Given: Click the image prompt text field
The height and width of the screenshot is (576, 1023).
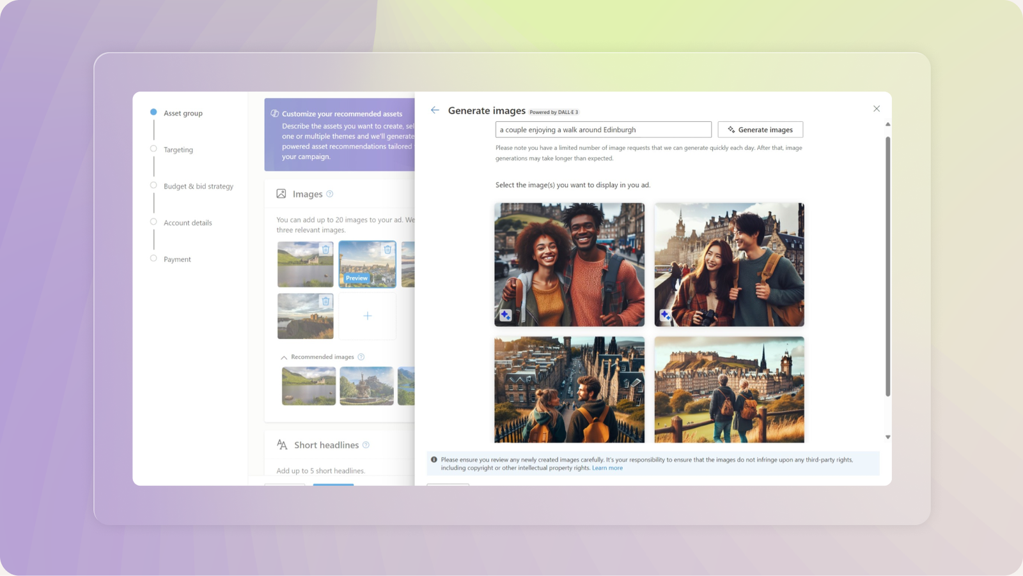Looking at the screenshot, I should click(604, 129).
